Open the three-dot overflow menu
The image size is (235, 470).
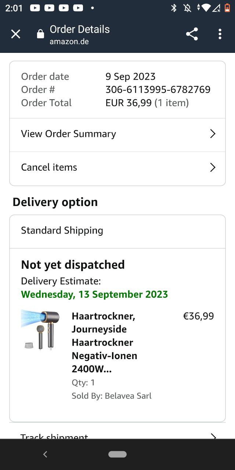coord(220,34)
